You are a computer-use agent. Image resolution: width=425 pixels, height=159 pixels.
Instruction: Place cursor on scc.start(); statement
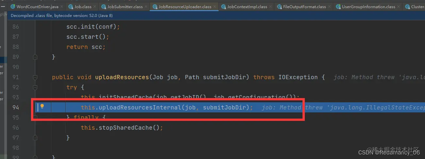88,37
